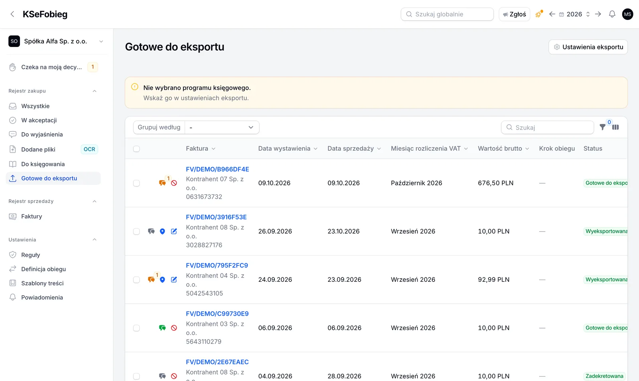
Task: Collapse the Rejestr sprzedaży section
Action: [95, 201]
